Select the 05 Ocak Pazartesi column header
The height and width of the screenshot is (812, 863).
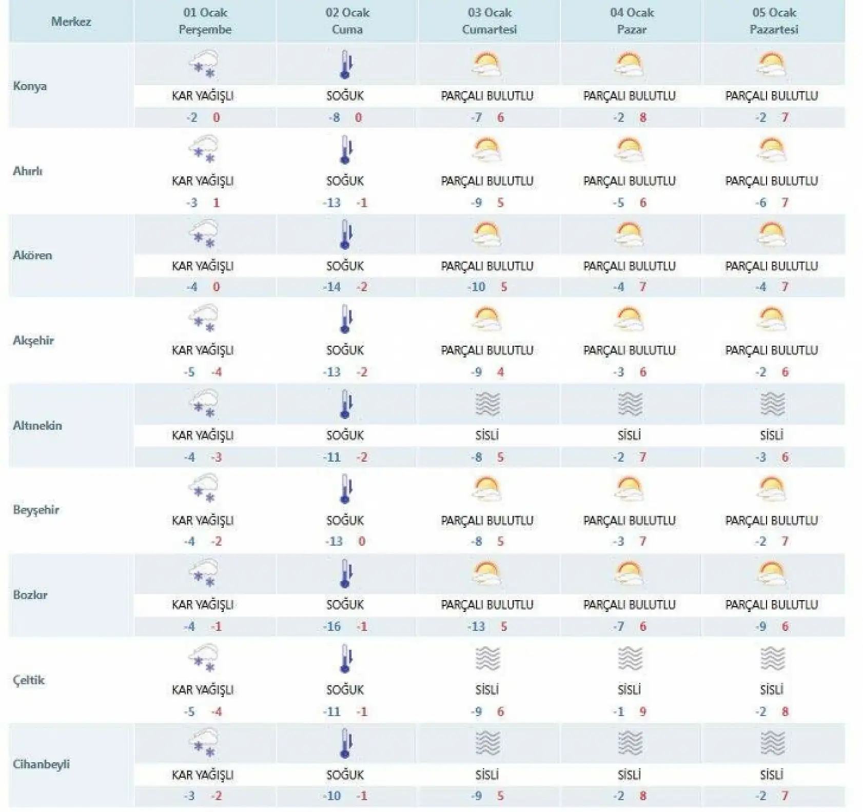click(774, 21)
